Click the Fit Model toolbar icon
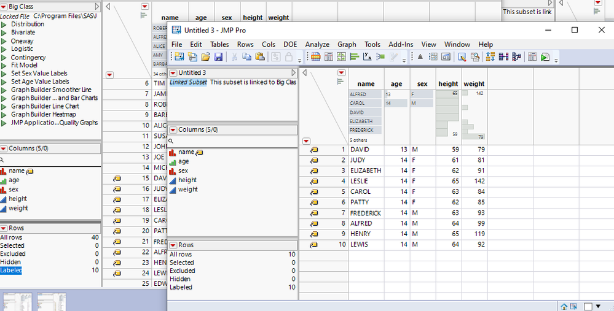Image resolution: width=614 pixels, height=311 pixels. tap(380, 57)
